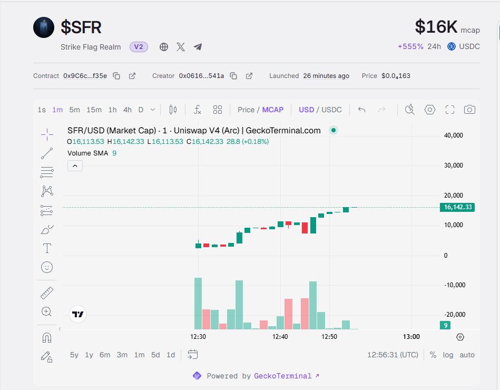Open the quick search lightning magnifier icon
Screen dimensions: 500x390
tap(409, 110)
